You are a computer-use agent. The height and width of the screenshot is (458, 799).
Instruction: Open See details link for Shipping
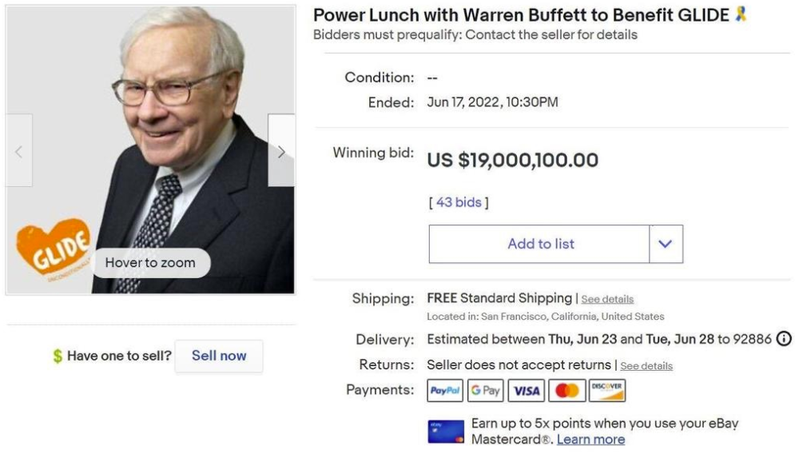pos(607,299)
